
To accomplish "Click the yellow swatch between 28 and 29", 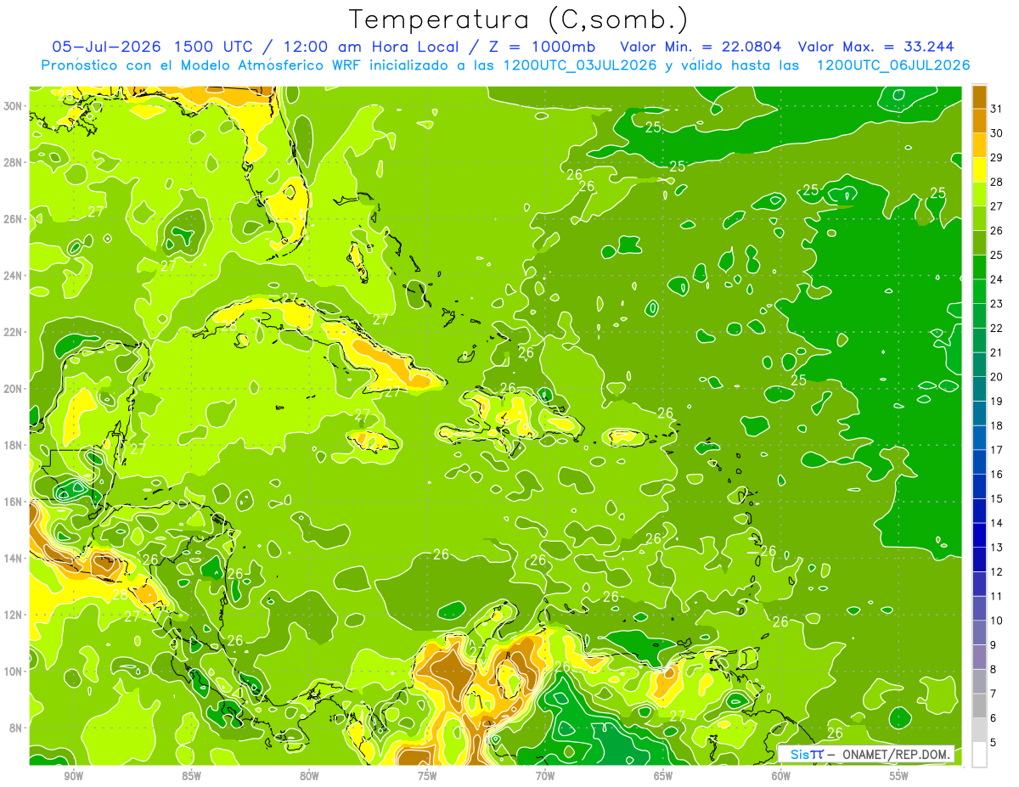I will tap(979, 170).
